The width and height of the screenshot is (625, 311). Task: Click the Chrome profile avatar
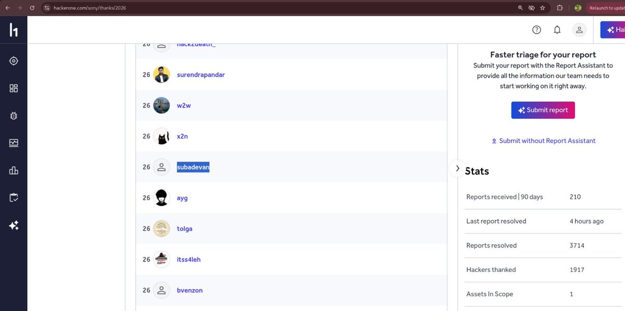point(578,8)
